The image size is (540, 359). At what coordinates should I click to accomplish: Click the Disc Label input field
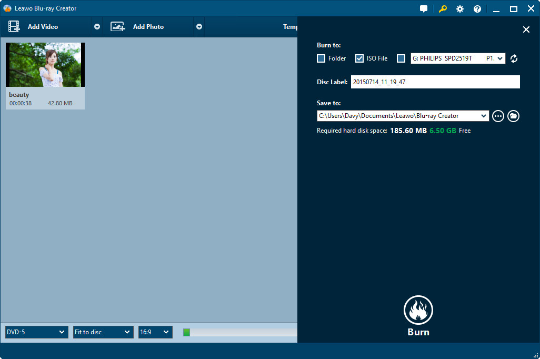(435, 82)
